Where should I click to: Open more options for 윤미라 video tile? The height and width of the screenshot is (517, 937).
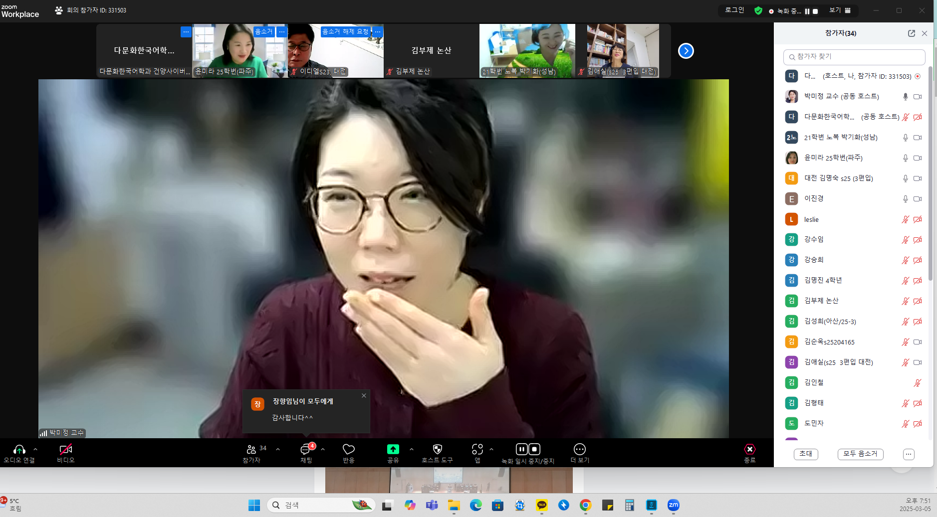282,31
